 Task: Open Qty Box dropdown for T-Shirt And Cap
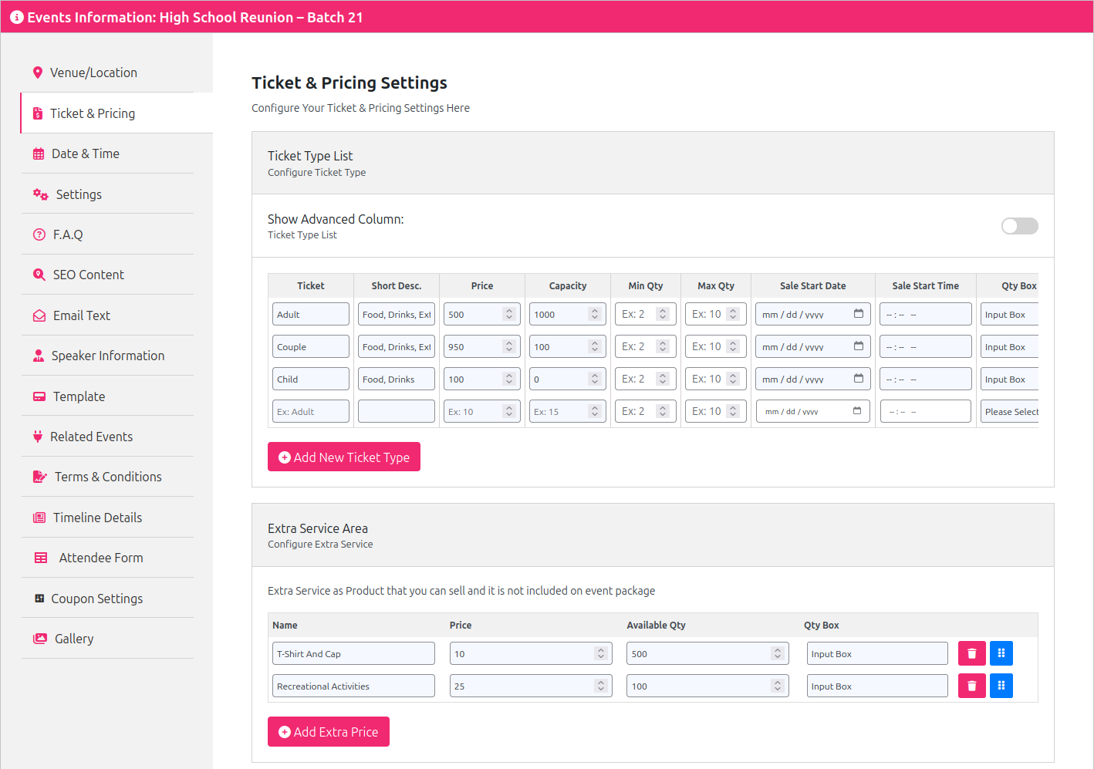(876, 653)
